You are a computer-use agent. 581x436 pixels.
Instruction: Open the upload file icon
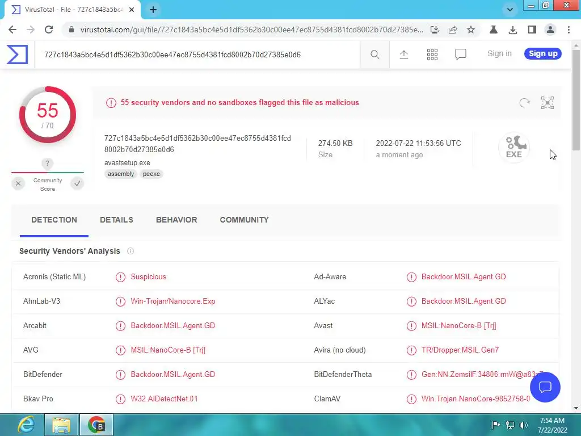[x=403, y=54]
